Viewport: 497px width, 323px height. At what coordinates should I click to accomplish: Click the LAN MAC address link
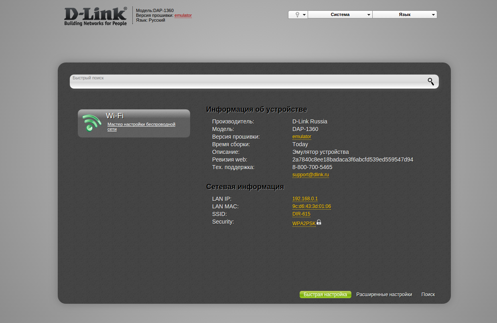(312, 206)
